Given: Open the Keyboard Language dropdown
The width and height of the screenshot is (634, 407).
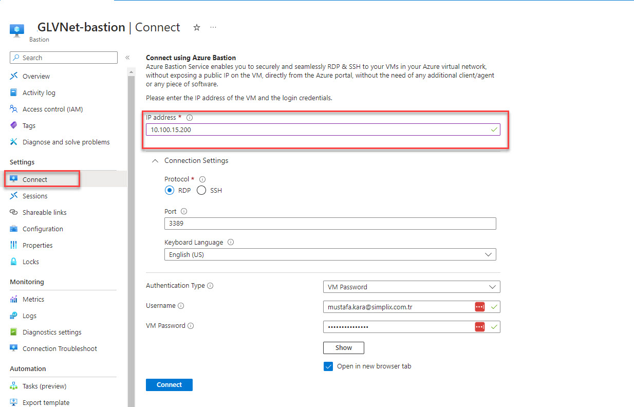Looking at the screenshot, I should point(330,255).
